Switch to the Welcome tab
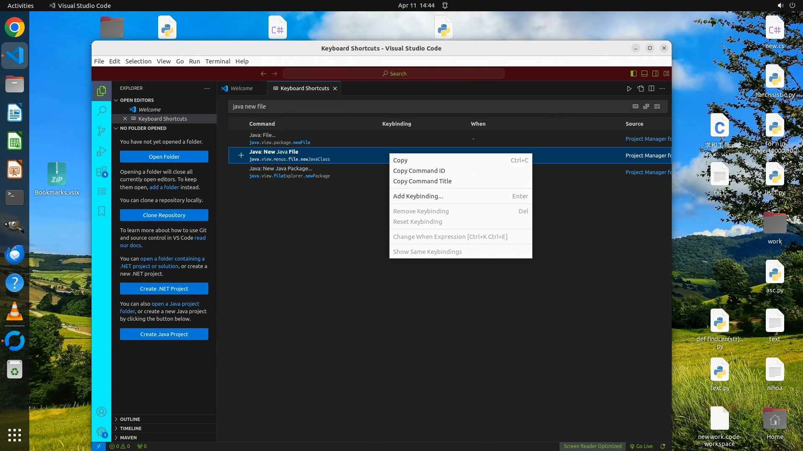 pos(241,89)
